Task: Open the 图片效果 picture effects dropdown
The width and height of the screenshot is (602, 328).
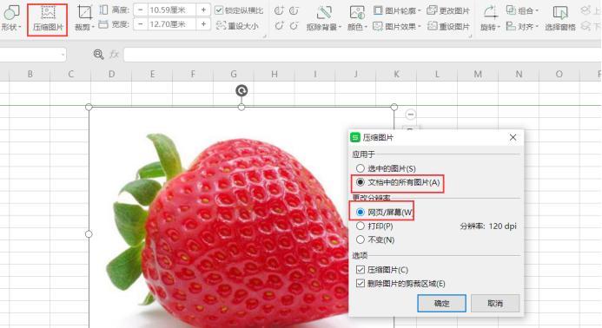Action: 397,27
